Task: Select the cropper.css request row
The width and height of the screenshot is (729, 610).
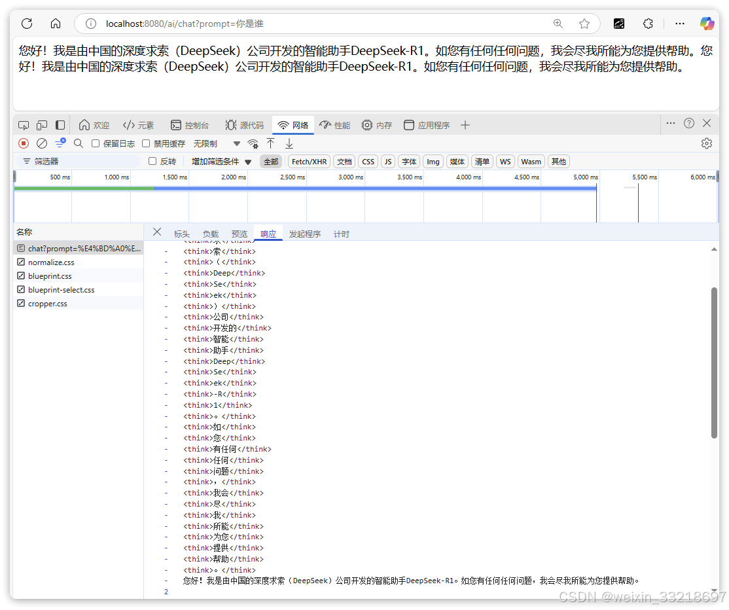Action: (79, 304)
